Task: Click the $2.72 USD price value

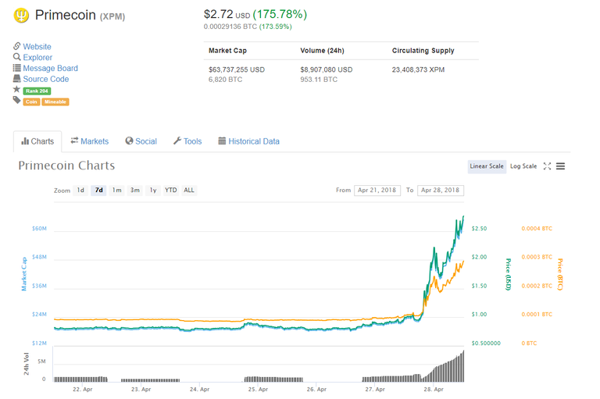Action: click(227, 15)
